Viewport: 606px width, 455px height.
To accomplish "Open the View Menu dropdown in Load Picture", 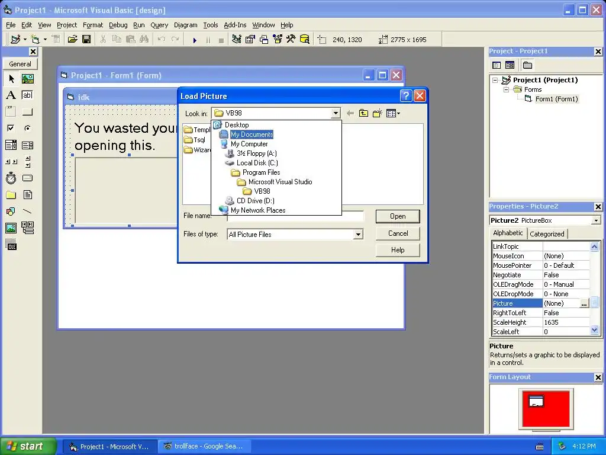I will click(x=393, y=113).
